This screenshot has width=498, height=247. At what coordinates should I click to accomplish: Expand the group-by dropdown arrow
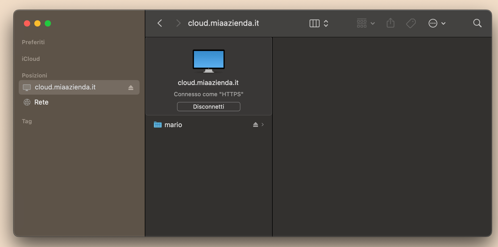pyautogui.click(x=373, y=23)
